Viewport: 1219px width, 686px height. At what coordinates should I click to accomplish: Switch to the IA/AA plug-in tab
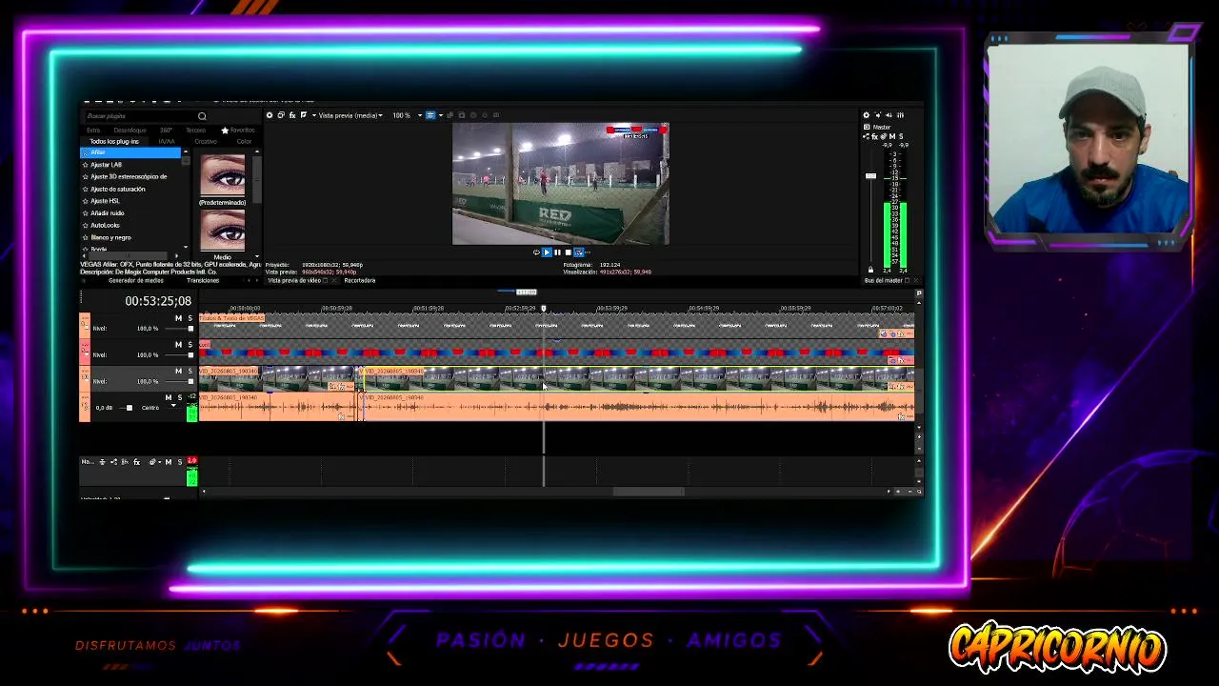pyautogui.click(x=167, y=141)
